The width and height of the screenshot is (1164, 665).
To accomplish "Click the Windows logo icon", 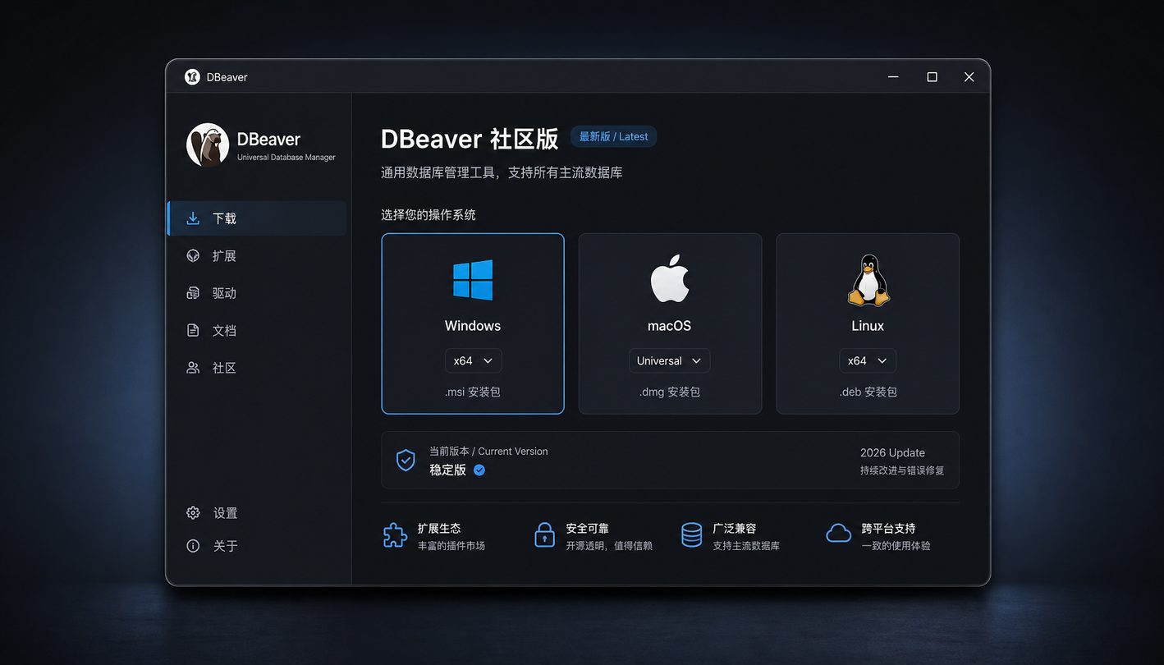I will [473, 280].
